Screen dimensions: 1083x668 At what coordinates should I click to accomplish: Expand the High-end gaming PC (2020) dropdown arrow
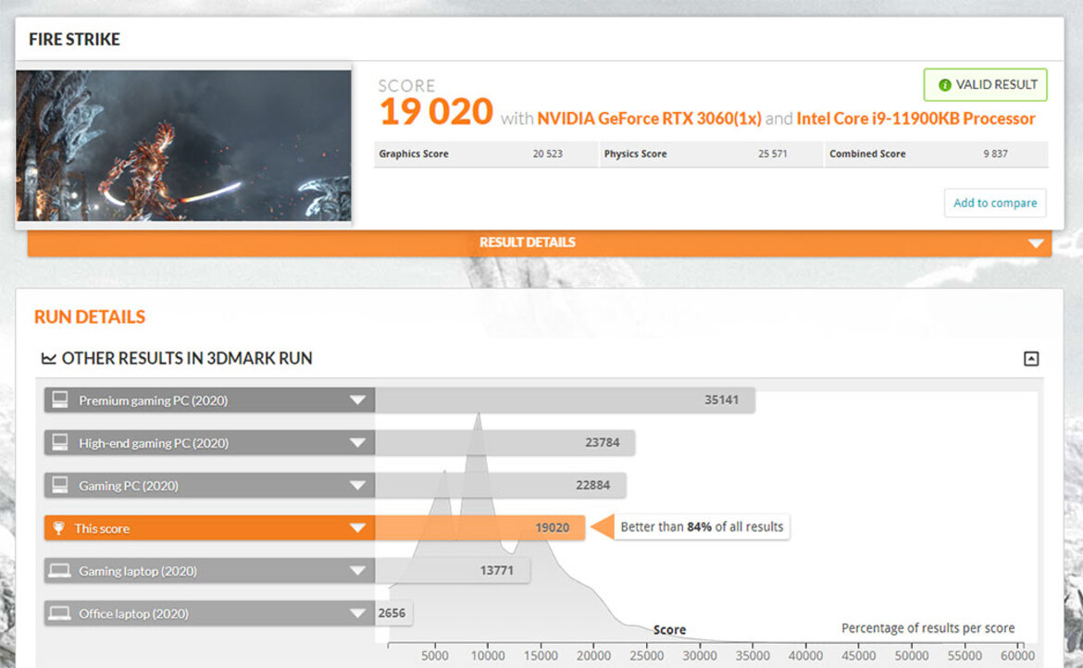point(357,443)
